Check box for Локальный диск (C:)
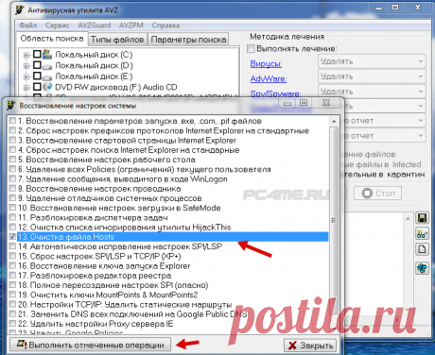The height and width of the screenshot is (355, 435). tap(37, 54)
